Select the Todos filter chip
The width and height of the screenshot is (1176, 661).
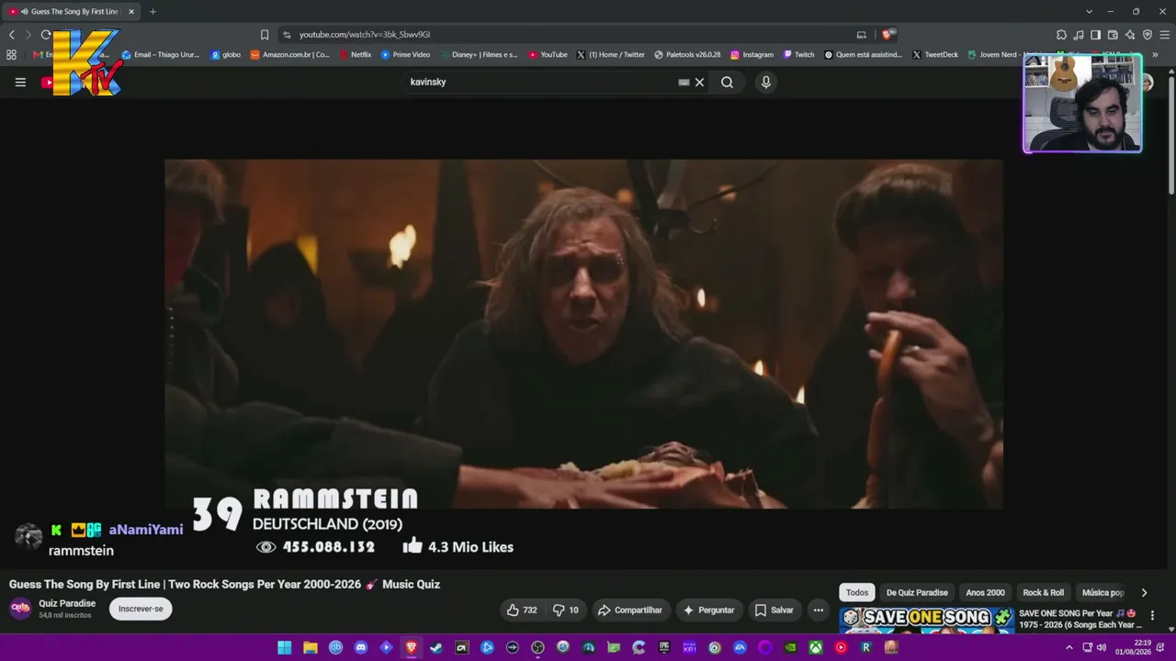[857, 592]
